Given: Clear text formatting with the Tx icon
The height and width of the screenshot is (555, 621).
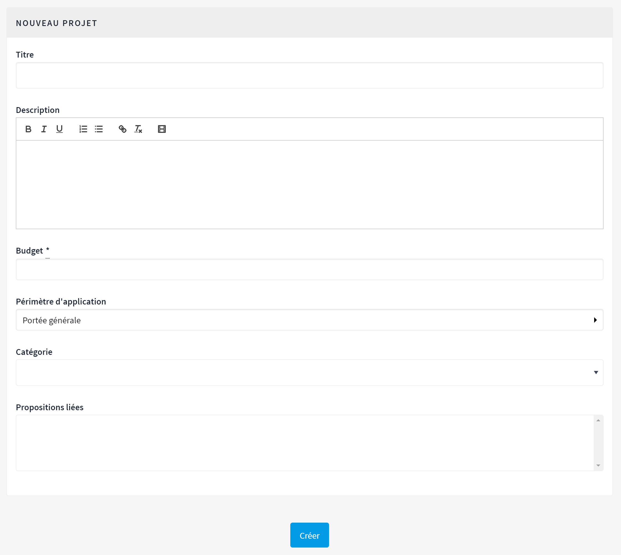Looking at the screenshot, I should pyautogui.click(x=138, y=129).
